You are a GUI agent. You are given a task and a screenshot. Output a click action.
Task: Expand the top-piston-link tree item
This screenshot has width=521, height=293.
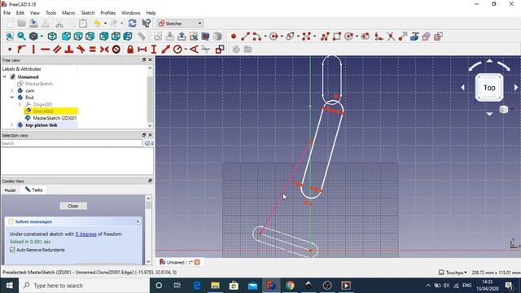(12, 125)
